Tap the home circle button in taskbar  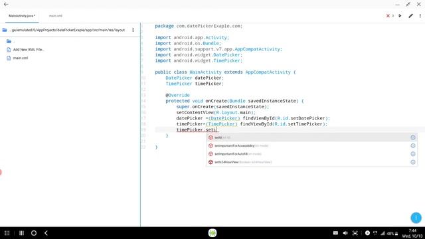(x=34, y=233)
